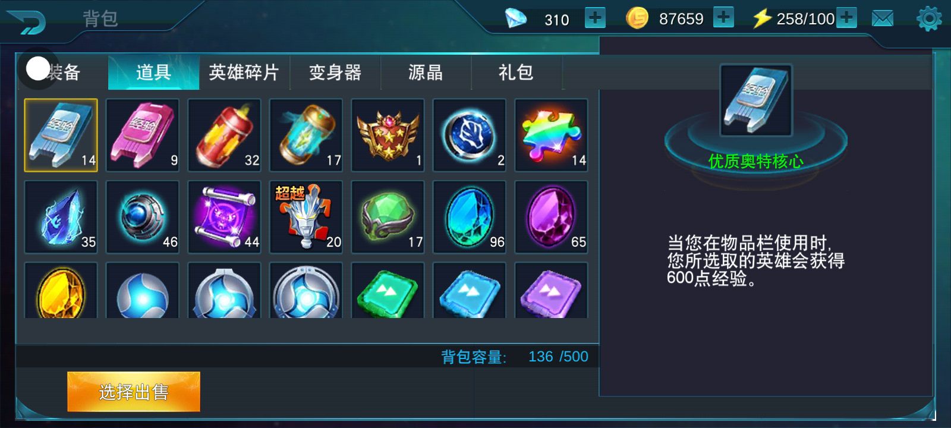951x428 pixels.
Task: Choose the rainbow puzzle piece item
Action: pyautogui.click(x=551, y=136)
